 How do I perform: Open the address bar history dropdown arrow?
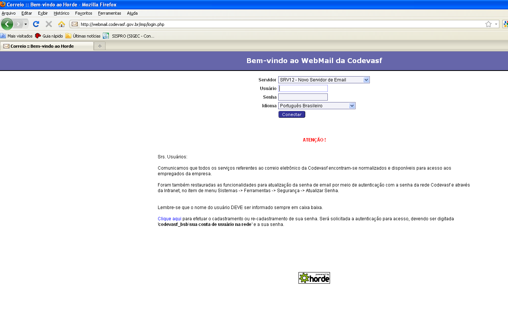click(x=496, y=24)
